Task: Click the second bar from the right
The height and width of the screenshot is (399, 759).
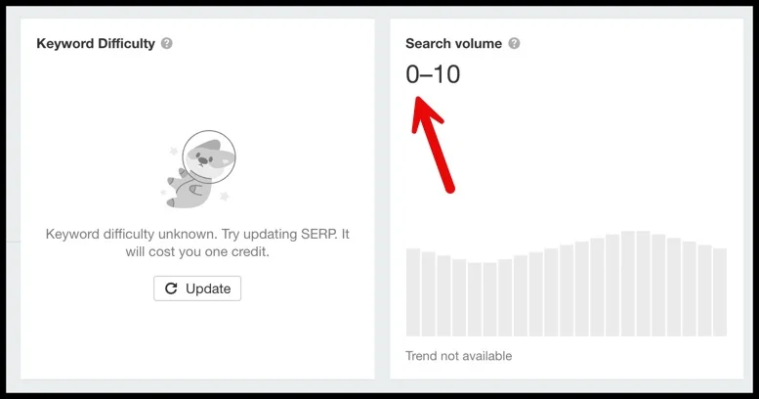Action: [704, 291]
